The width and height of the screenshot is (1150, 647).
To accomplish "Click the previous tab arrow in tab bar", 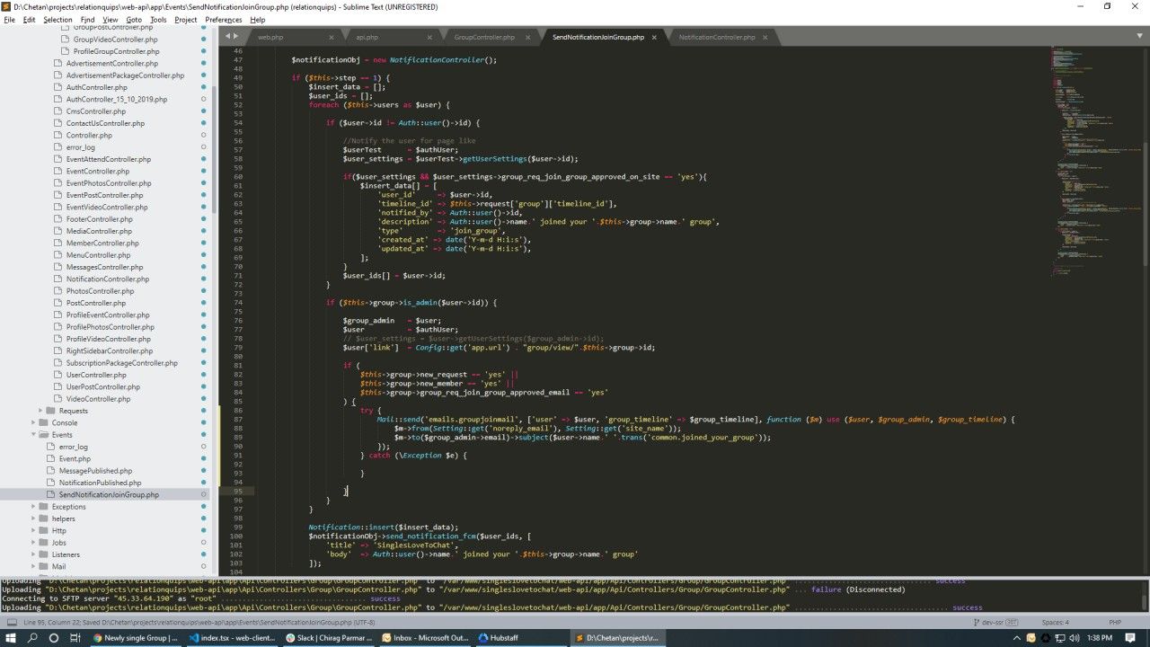I will [x=227, y=37].
